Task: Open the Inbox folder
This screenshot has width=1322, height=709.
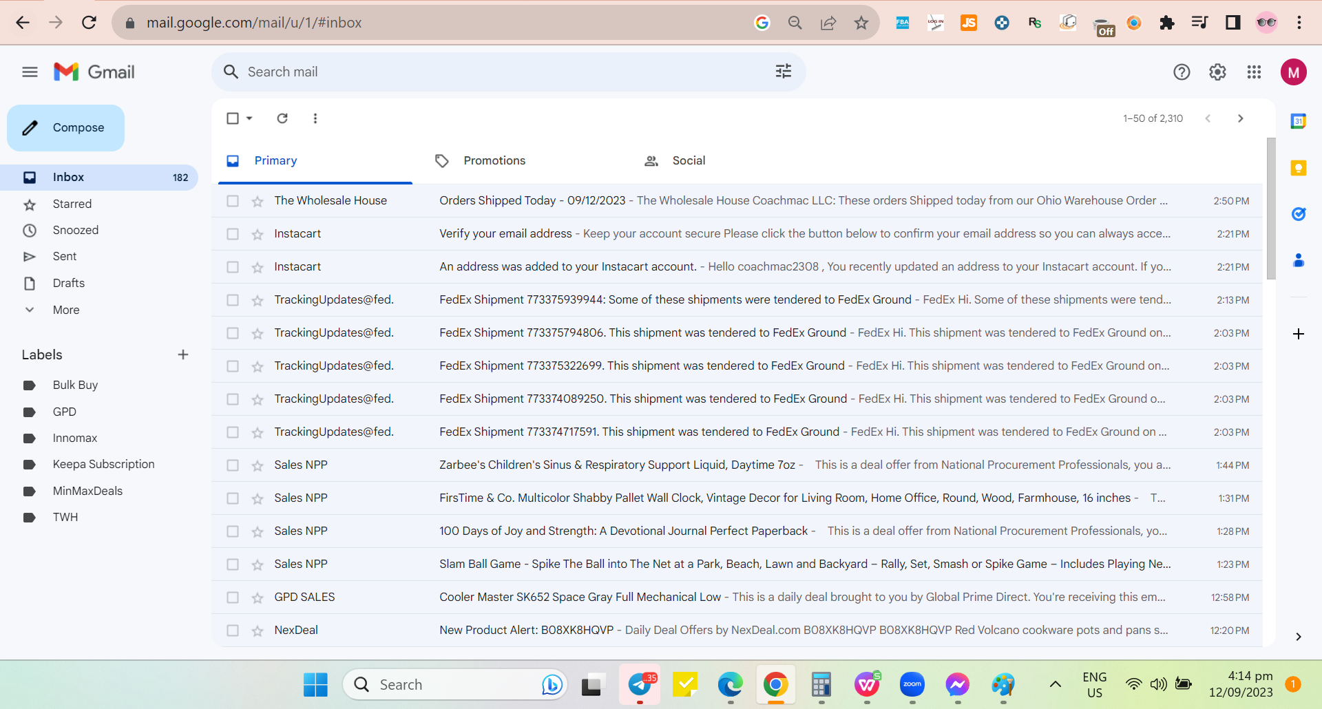Action: pos(99,178)
